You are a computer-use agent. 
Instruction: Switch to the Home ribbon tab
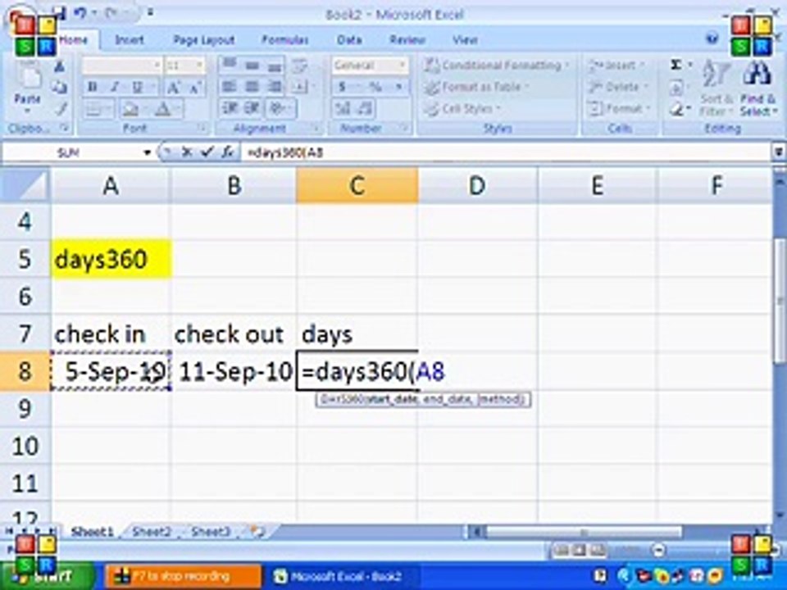74,39
